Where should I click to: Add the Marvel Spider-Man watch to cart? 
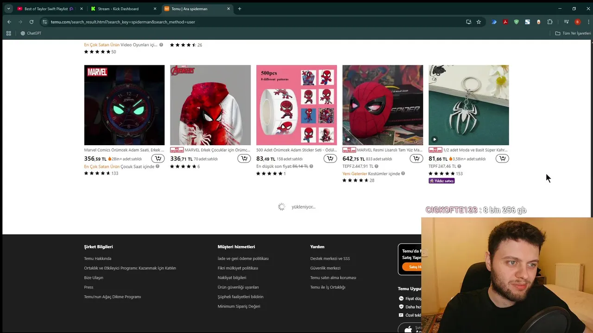click(x=158, y=159)
